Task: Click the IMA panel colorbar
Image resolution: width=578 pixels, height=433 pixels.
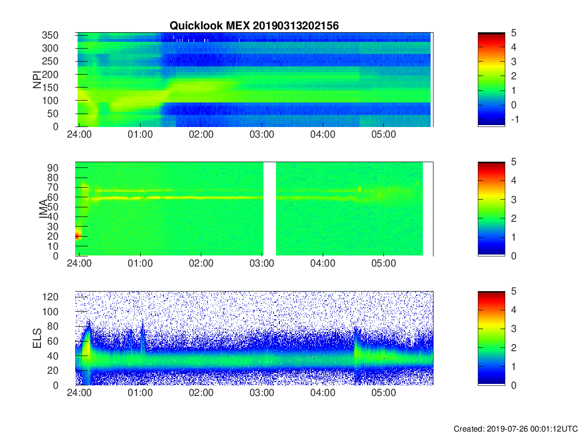Action: coord(491,209)
